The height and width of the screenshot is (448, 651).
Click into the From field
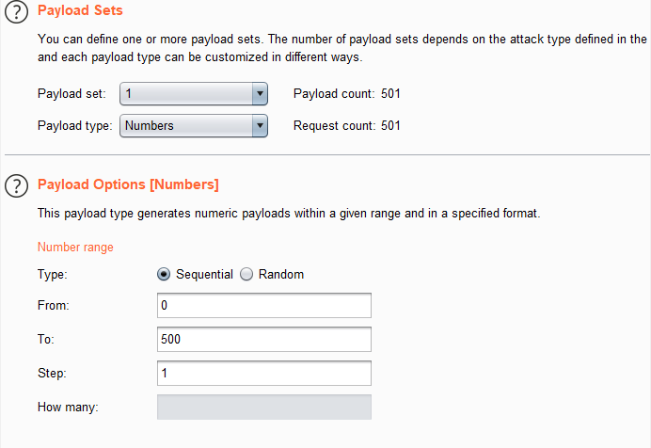pos(264,306)
